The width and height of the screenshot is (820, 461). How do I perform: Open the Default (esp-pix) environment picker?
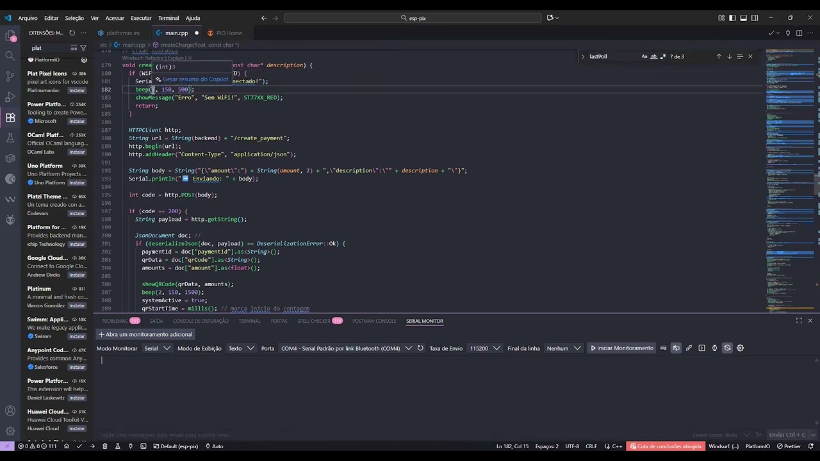174,446
